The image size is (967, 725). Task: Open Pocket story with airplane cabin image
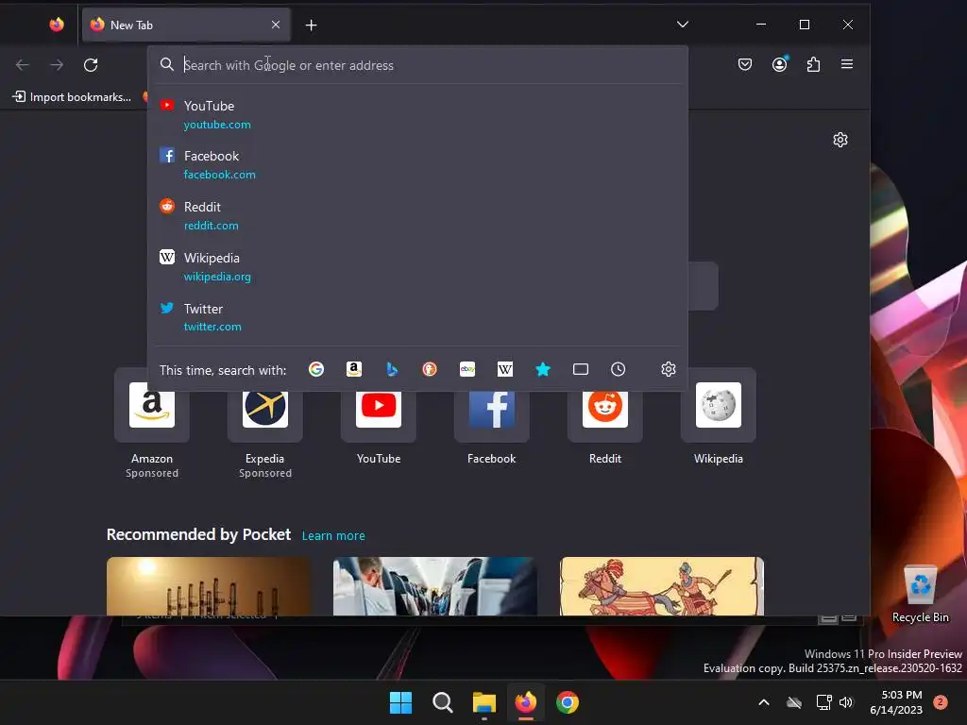tap(434, 586)
